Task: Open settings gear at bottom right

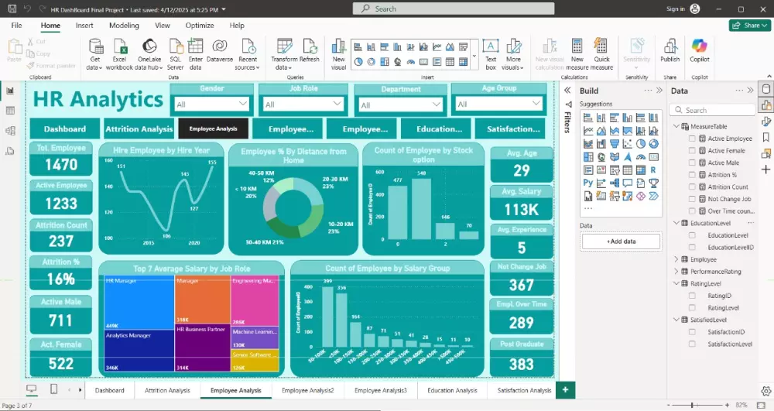Action: click(x=765, y=391)
